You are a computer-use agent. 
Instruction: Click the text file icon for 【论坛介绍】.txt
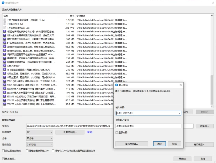tap(5, 24)
